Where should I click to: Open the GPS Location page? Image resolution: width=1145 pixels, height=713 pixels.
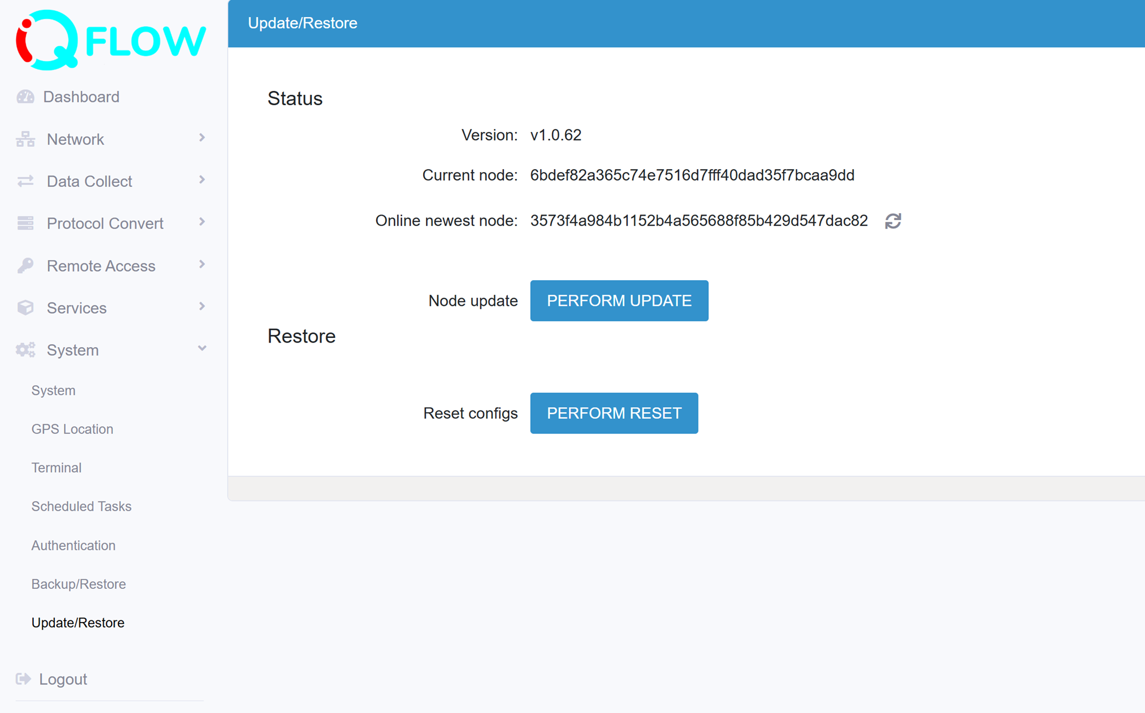(x=72, y=429)
